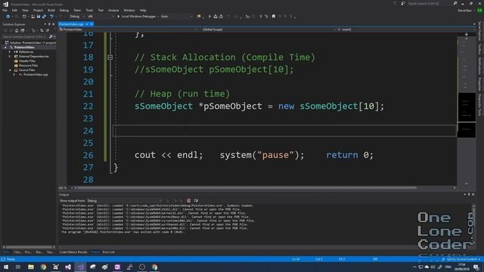
Task: Open the Build menu
Action: 51,10
